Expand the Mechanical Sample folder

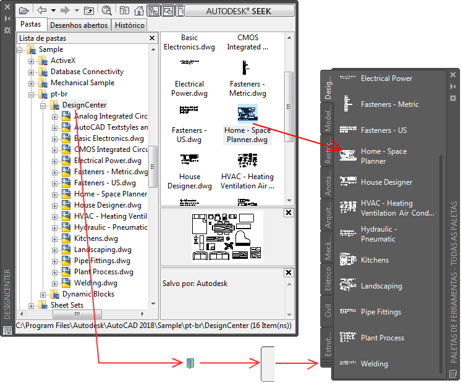point(31,83)
